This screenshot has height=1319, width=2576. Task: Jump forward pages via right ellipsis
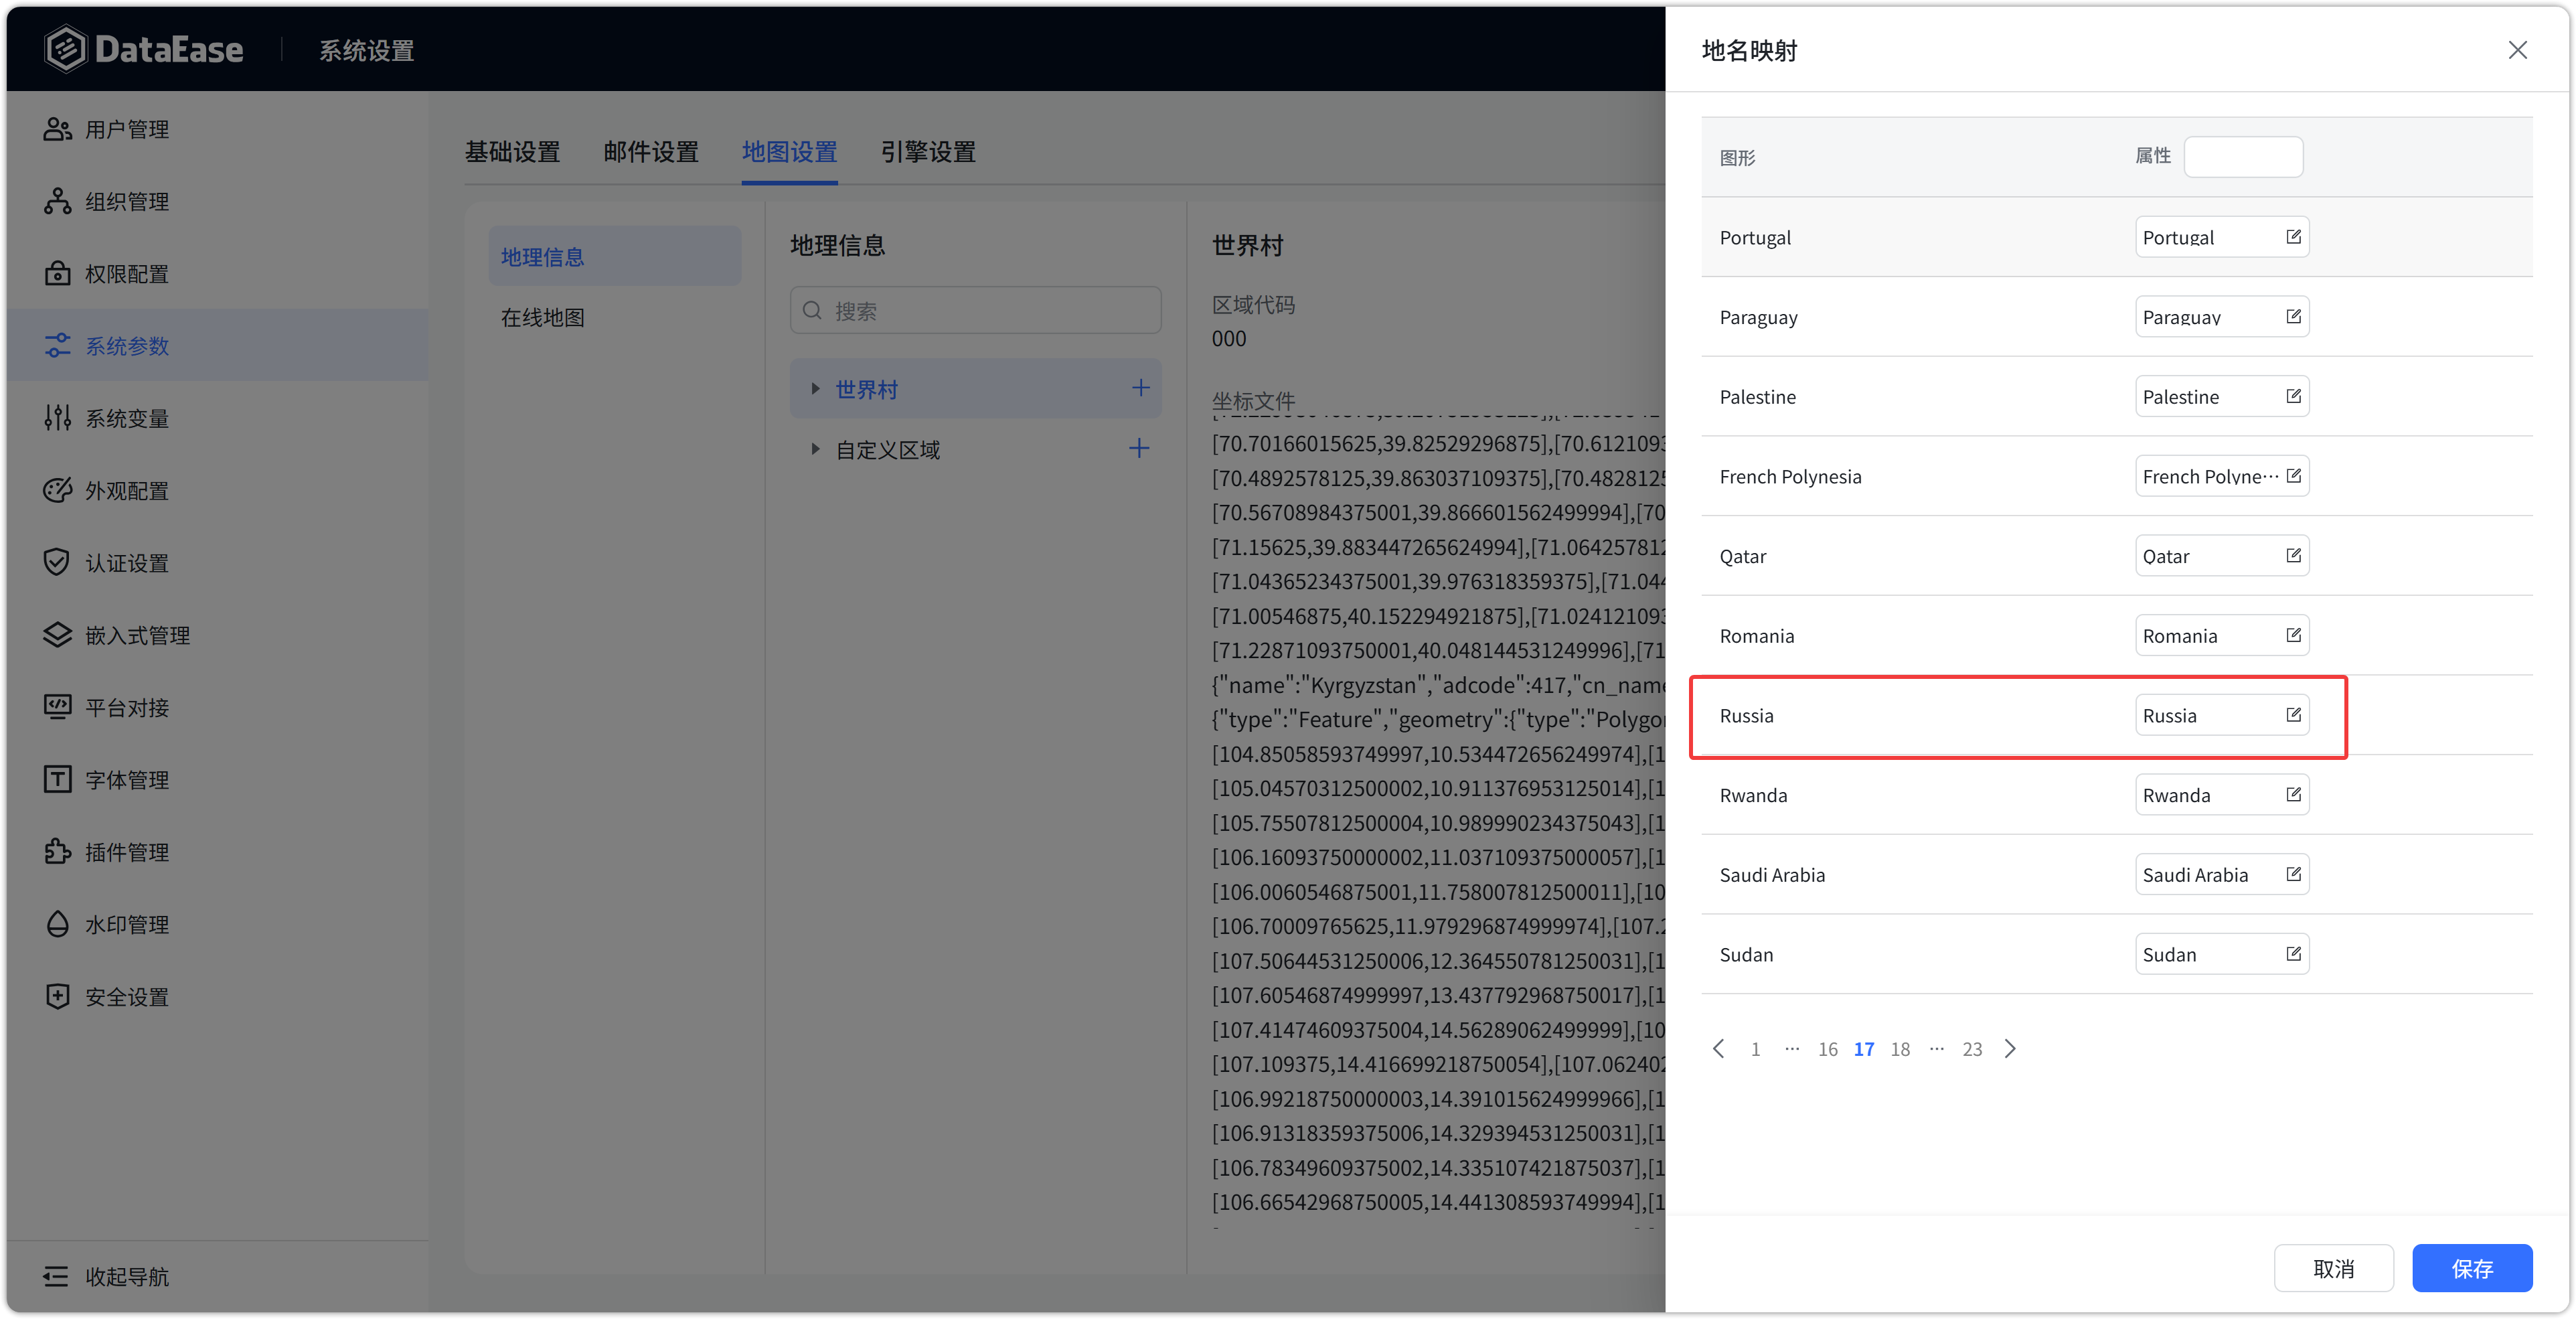(x=1937, y=1048)
